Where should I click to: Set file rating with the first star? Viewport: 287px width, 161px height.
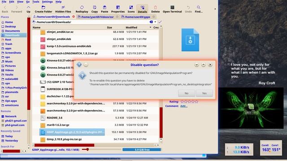tap(182, 102)
